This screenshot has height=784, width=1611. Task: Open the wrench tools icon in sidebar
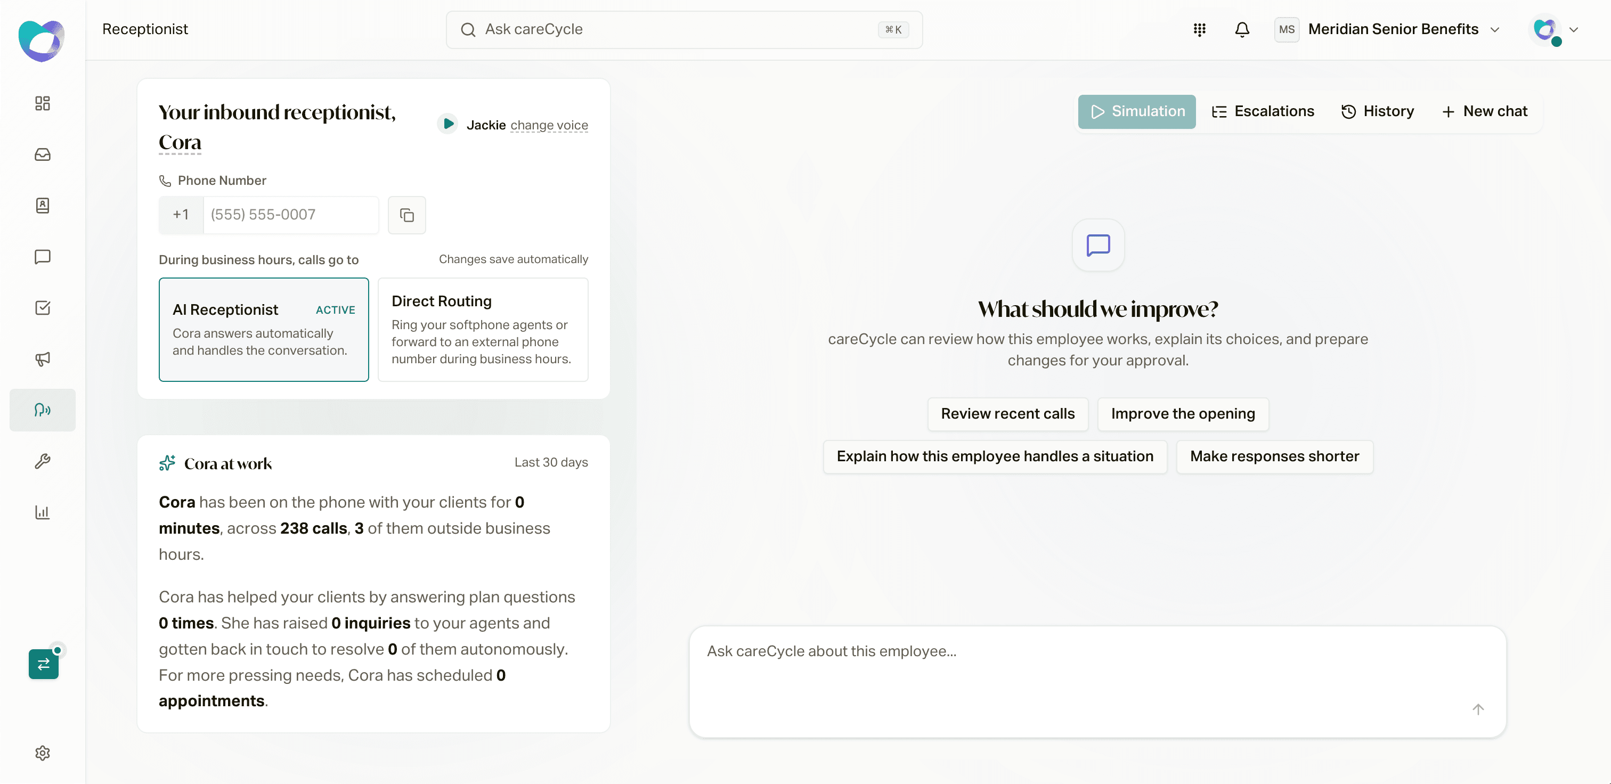point(43,461)
